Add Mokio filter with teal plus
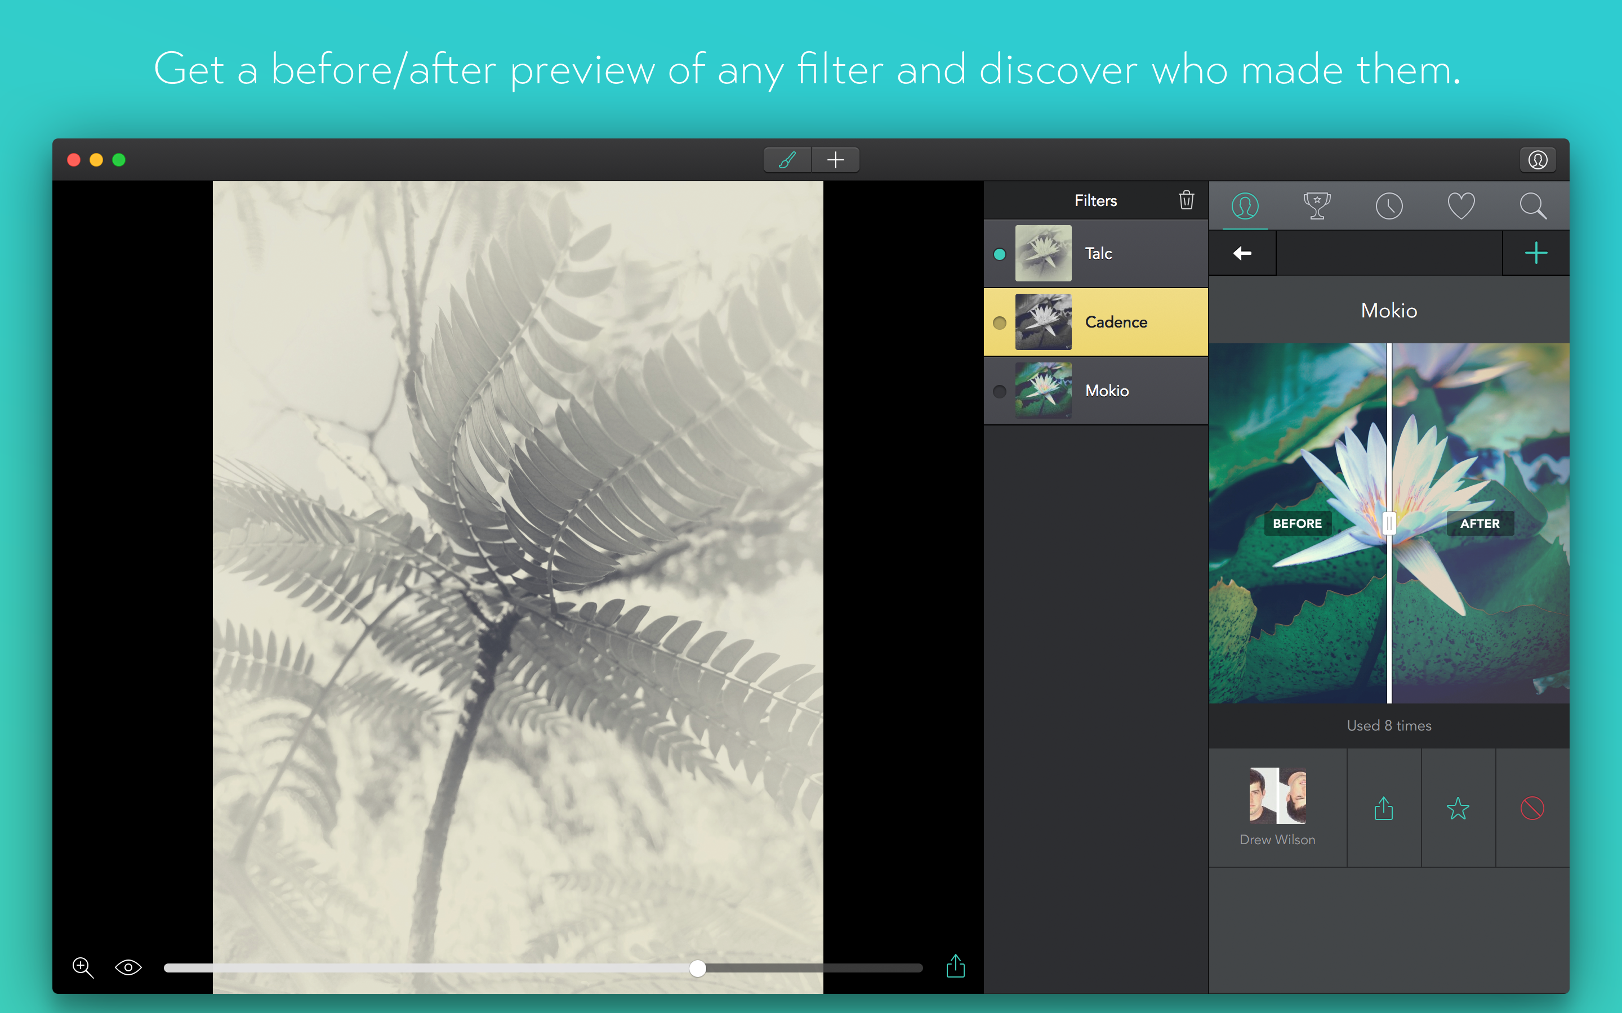This screenshot has width=1622, height=1013. point(1535,253)
